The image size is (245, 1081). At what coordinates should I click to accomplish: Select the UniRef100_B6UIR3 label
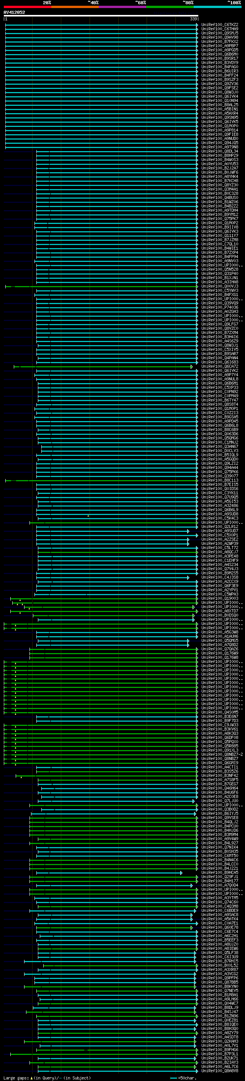click(x=220, y=71)
